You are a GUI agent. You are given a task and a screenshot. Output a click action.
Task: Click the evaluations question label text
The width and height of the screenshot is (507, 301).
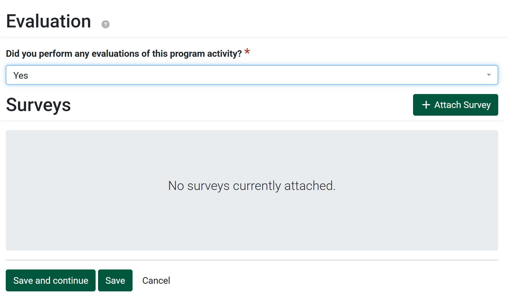(x=124, y=53)
